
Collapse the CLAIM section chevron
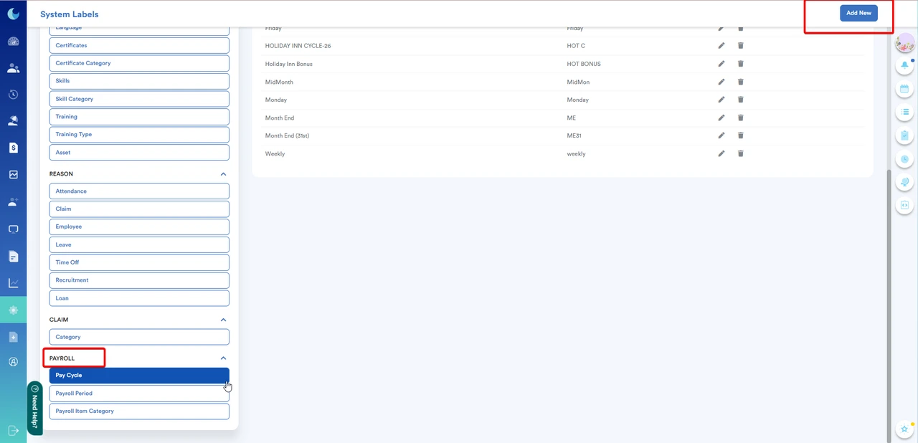223,320
